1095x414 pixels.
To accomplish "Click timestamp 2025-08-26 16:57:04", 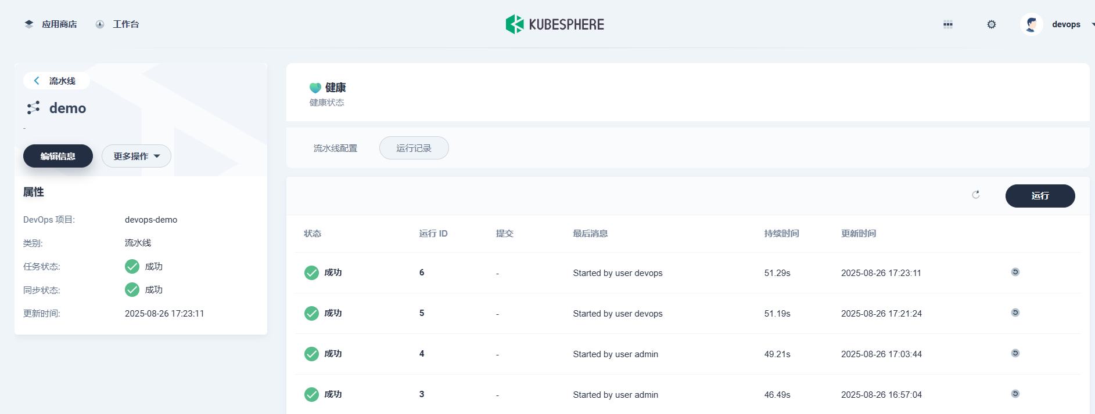I will 881,395.
